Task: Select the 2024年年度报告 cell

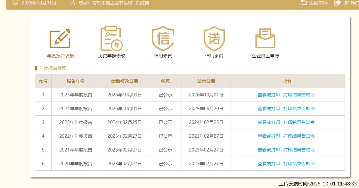Action: tap(76, 109)
